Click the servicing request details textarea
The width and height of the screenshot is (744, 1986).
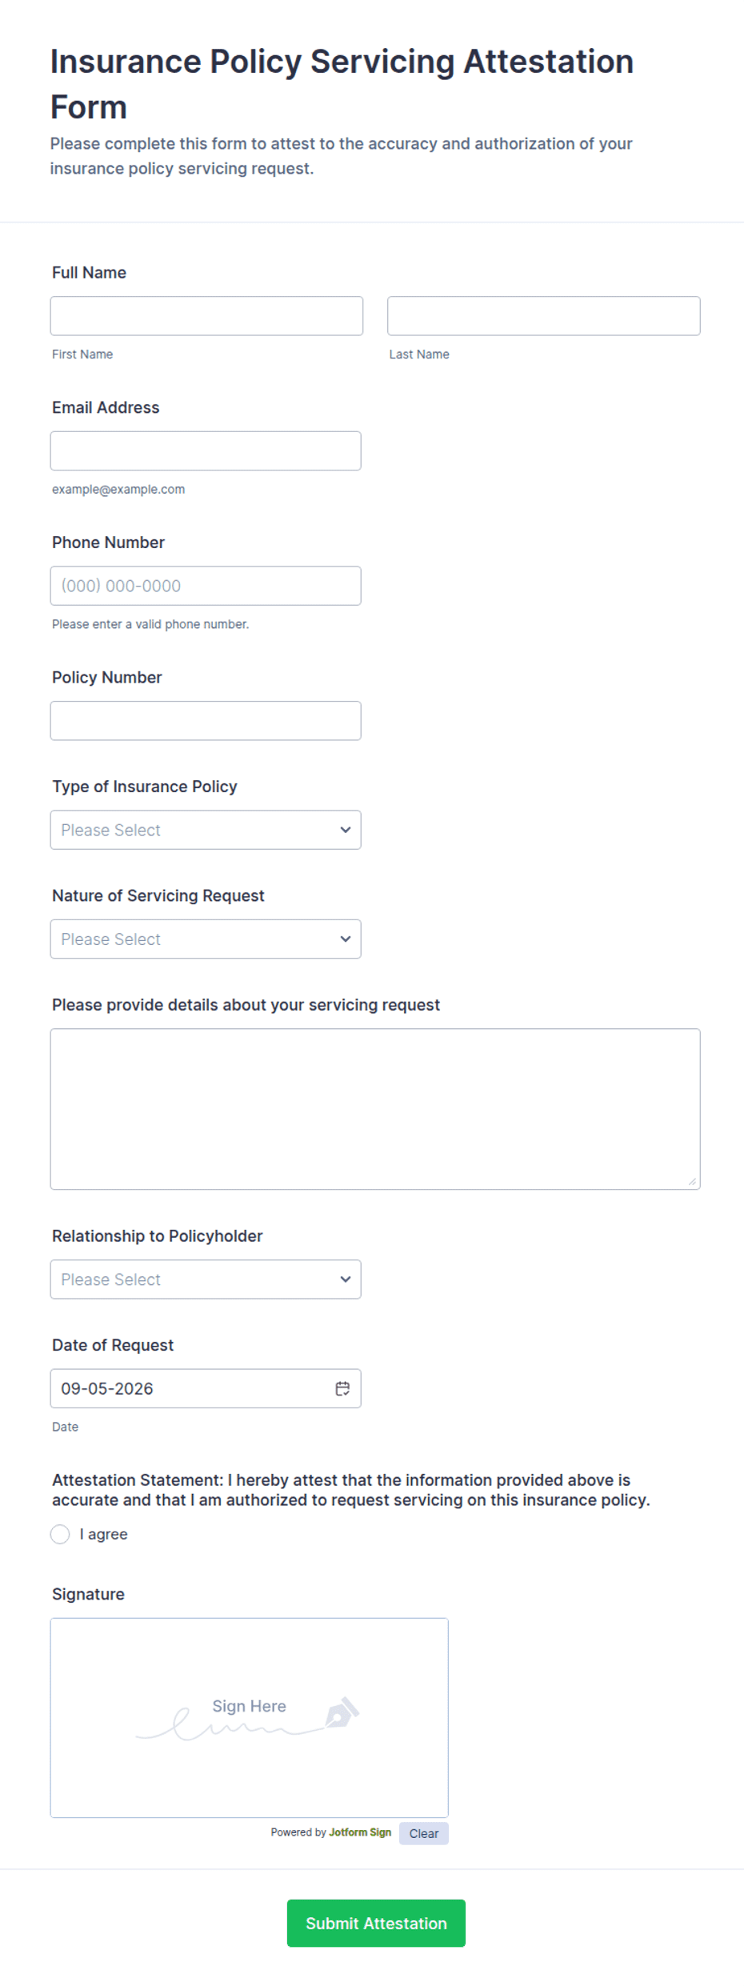pyautogui.click(x=375, y=1109)
